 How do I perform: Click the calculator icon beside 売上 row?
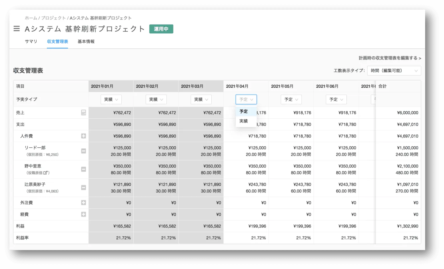(x=83, y=112)
